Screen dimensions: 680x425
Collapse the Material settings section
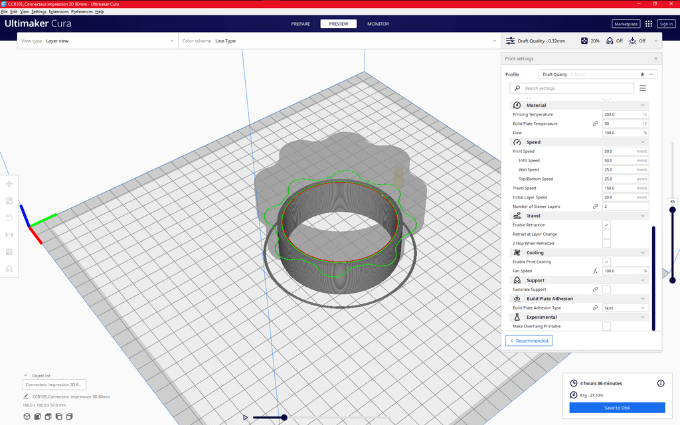[579, 106]
